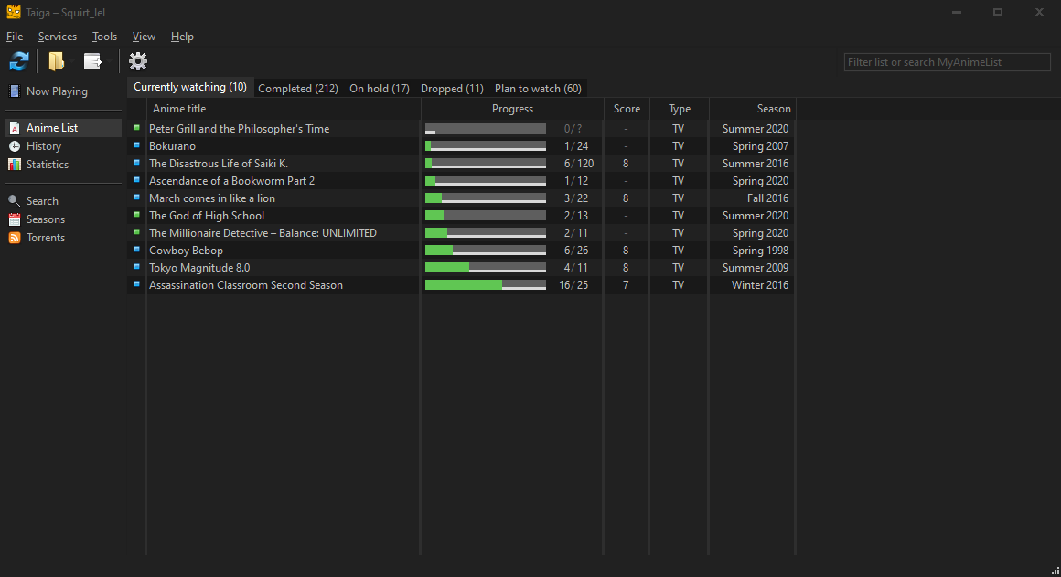This screenshot has height=577, width=1061.
Task: Click Spring 1998 season cell
Action: [x=760, y=251]
